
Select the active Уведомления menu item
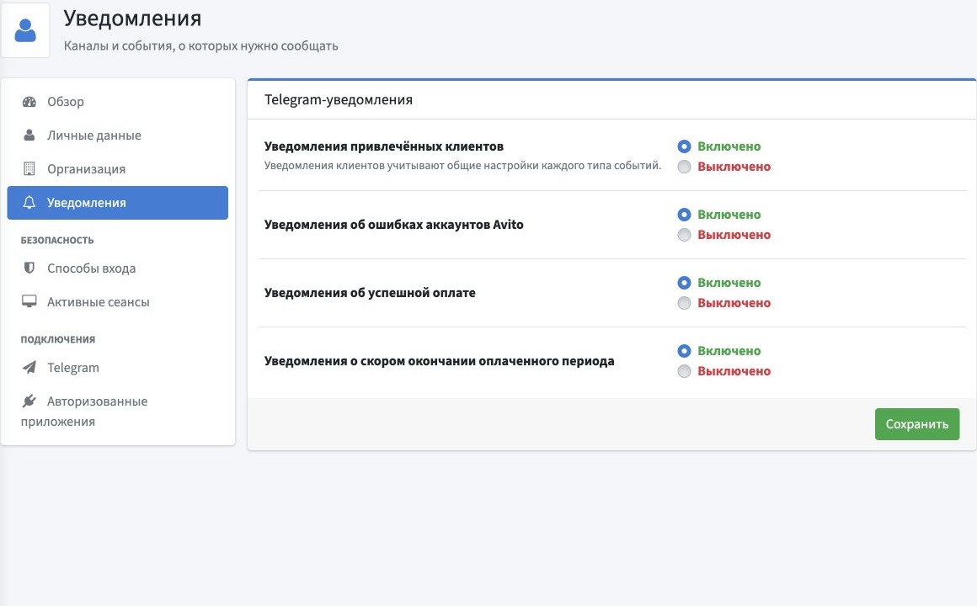(x=117, y=202)
